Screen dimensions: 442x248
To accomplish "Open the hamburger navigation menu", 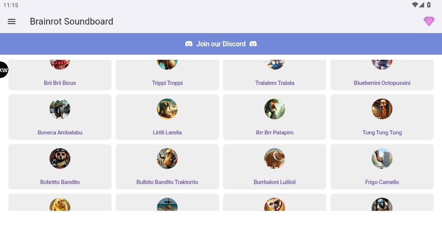I will click(11, 21).
